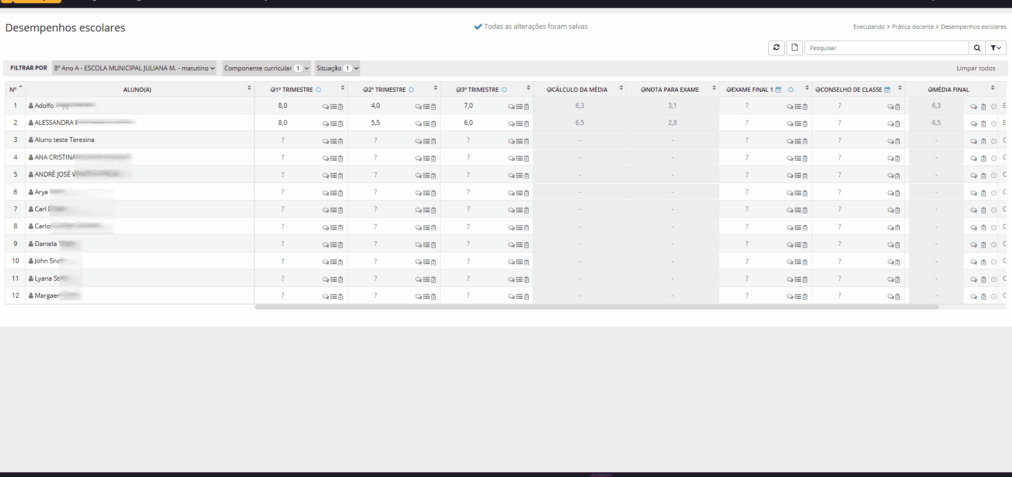The width and height of the screenshot is (1012, 477).
Task: Sort by the ALUNO(A) column arrows
Action: (x=249, y=88)
